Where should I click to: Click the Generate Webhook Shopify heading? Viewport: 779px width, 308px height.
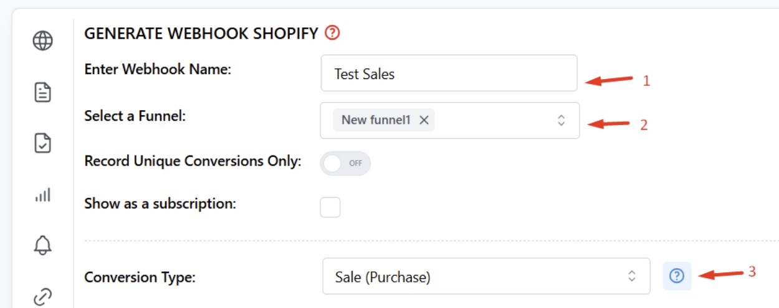(201, 34)
